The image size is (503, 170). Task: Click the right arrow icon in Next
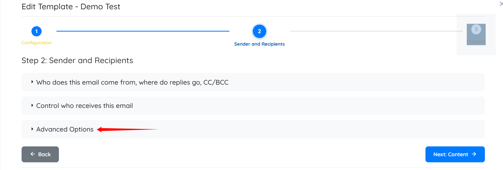(474, 154)
